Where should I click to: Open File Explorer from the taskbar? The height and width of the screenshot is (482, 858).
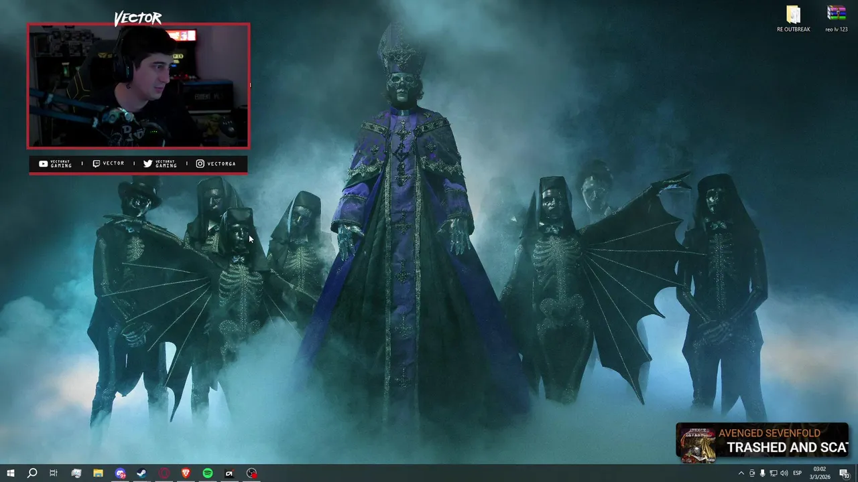coord(98,473)
